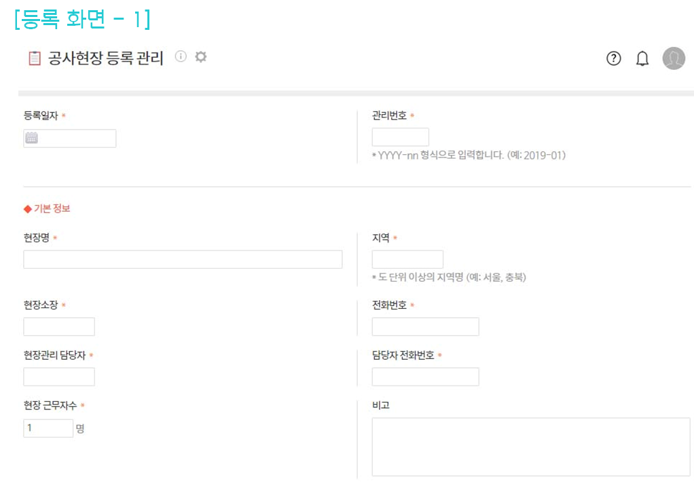Click into the 현장명 text field
The image size is (694, 482).
183,259
